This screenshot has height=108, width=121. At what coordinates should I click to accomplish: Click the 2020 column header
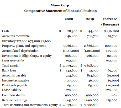click(69, 19)
